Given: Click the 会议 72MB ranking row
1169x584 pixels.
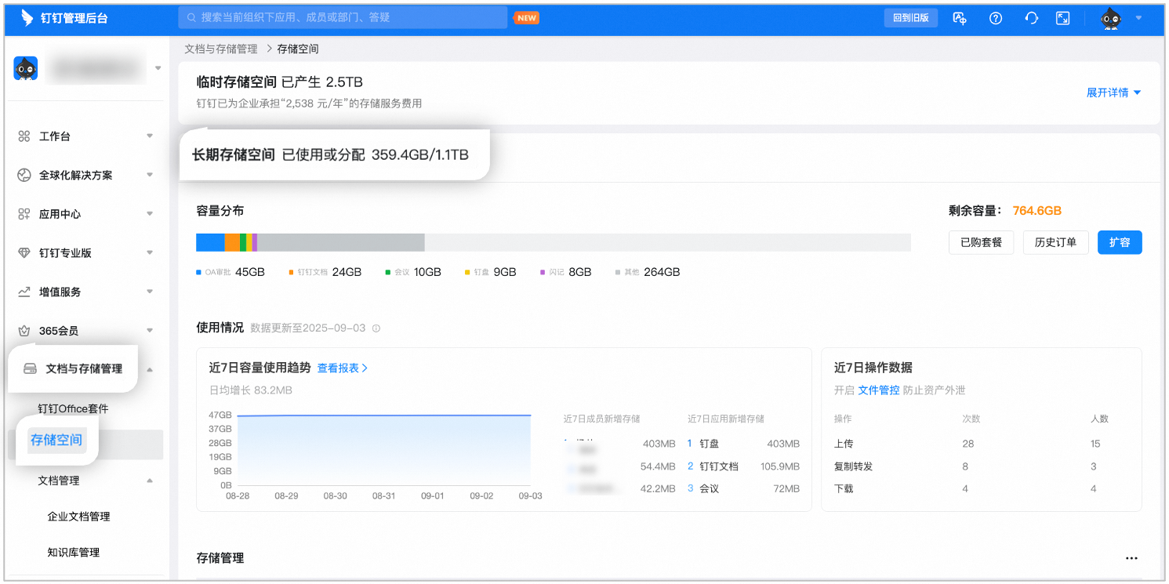Looking at the screenshot, I should point(743,489).
